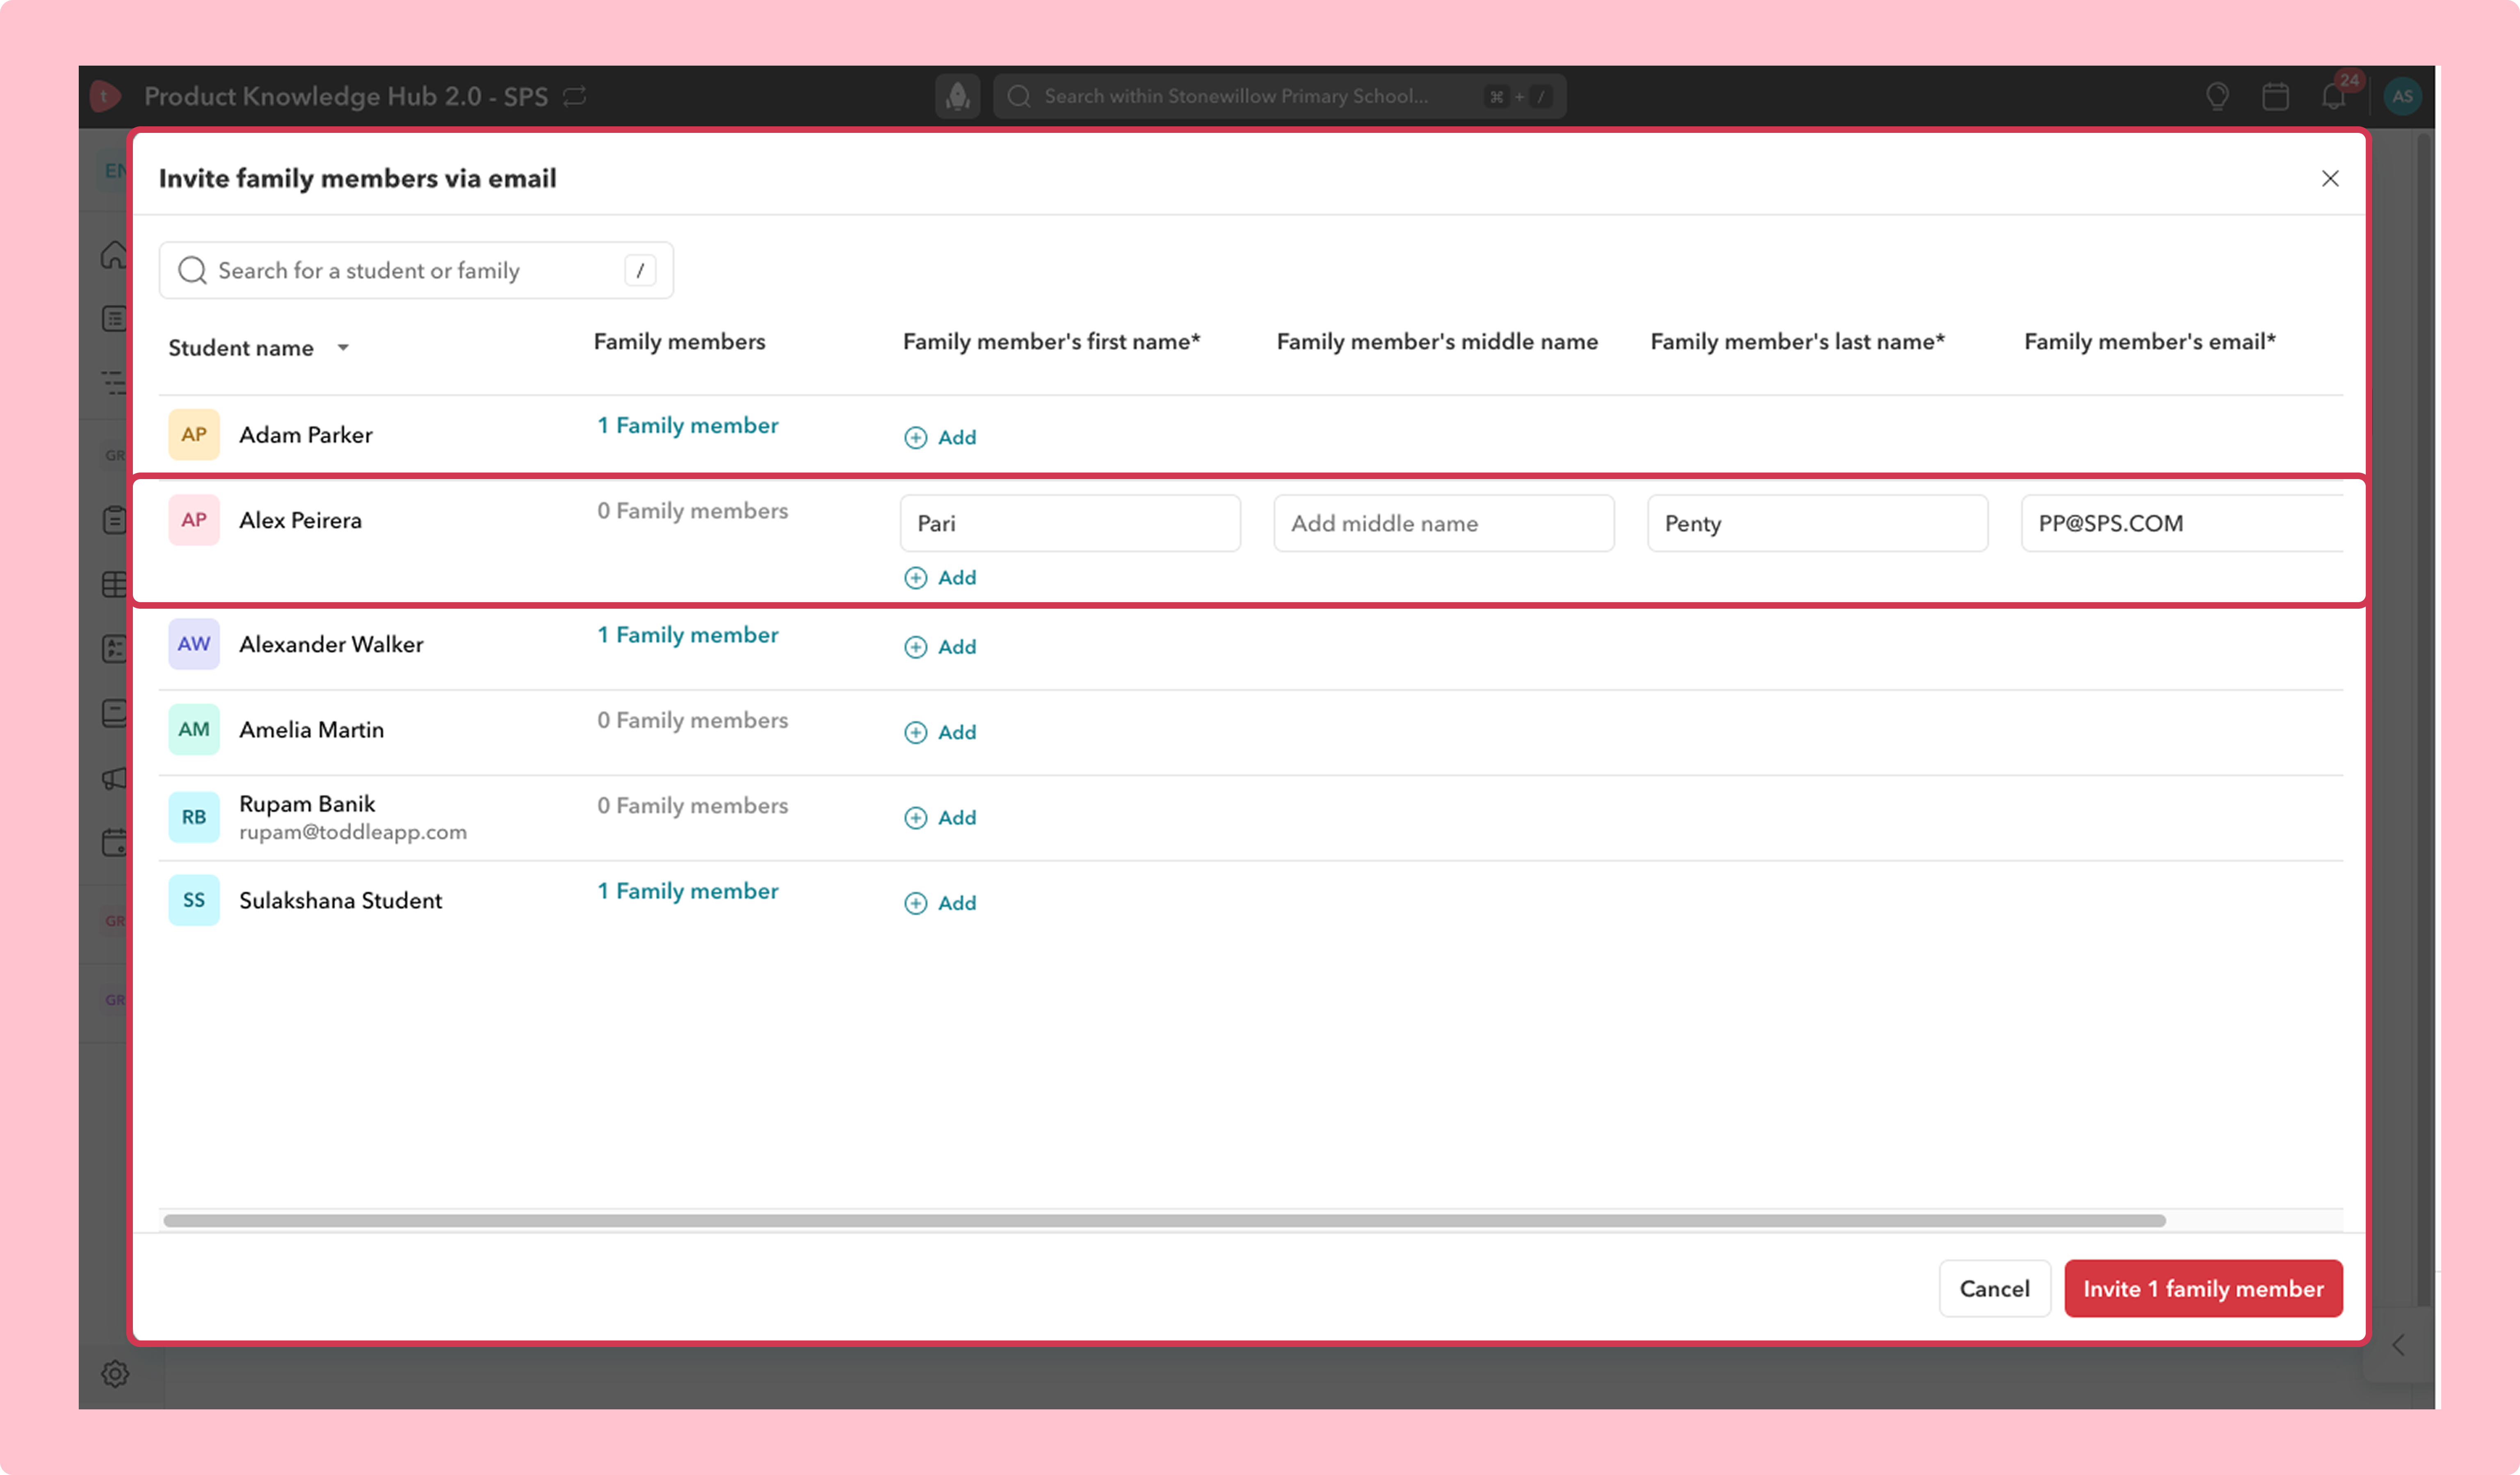Screen dimensions: 2520x1475
Task: Select the name Rupam Banik
Action: [307, 804]
